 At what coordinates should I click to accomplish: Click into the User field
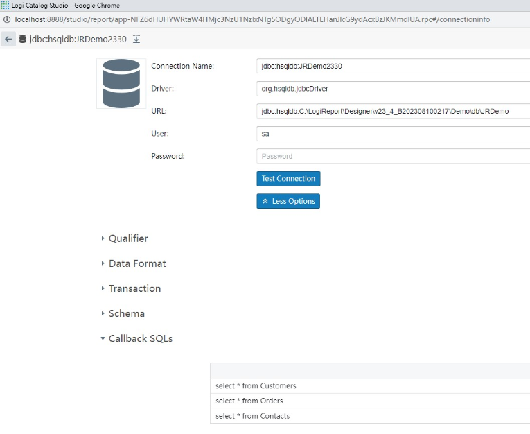[x=393, y=134]
